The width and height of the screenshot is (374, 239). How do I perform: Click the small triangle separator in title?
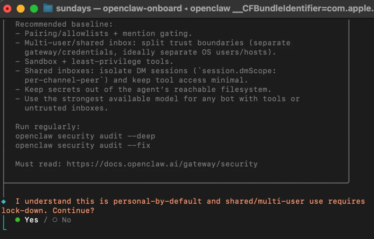(186, 9)
